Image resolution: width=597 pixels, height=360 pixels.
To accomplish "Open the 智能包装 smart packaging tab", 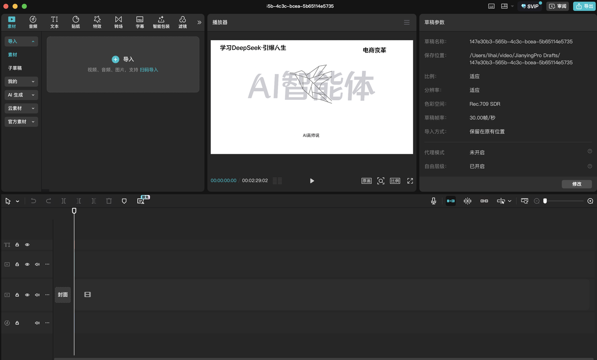I will pyautogui.click(x=161, y=22).
